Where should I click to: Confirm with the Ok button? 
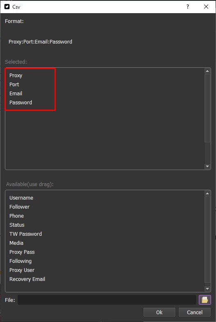[159, 312]
